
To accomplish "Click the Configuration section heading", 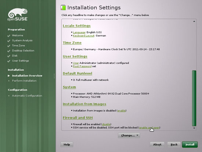I will pyautogui.click(x=18, y=90).
